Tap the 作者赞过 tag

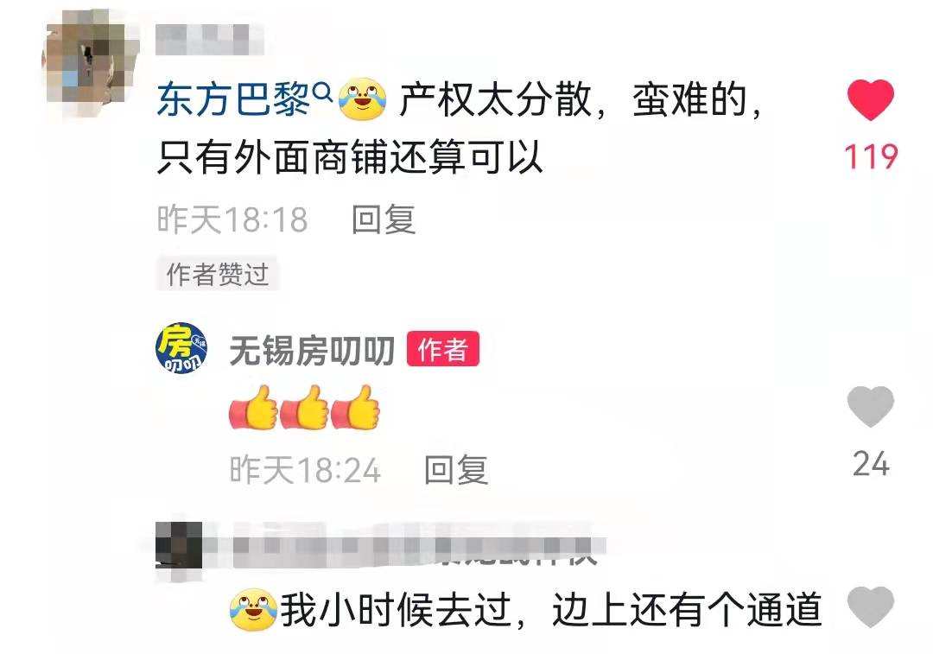pos(217,274)
